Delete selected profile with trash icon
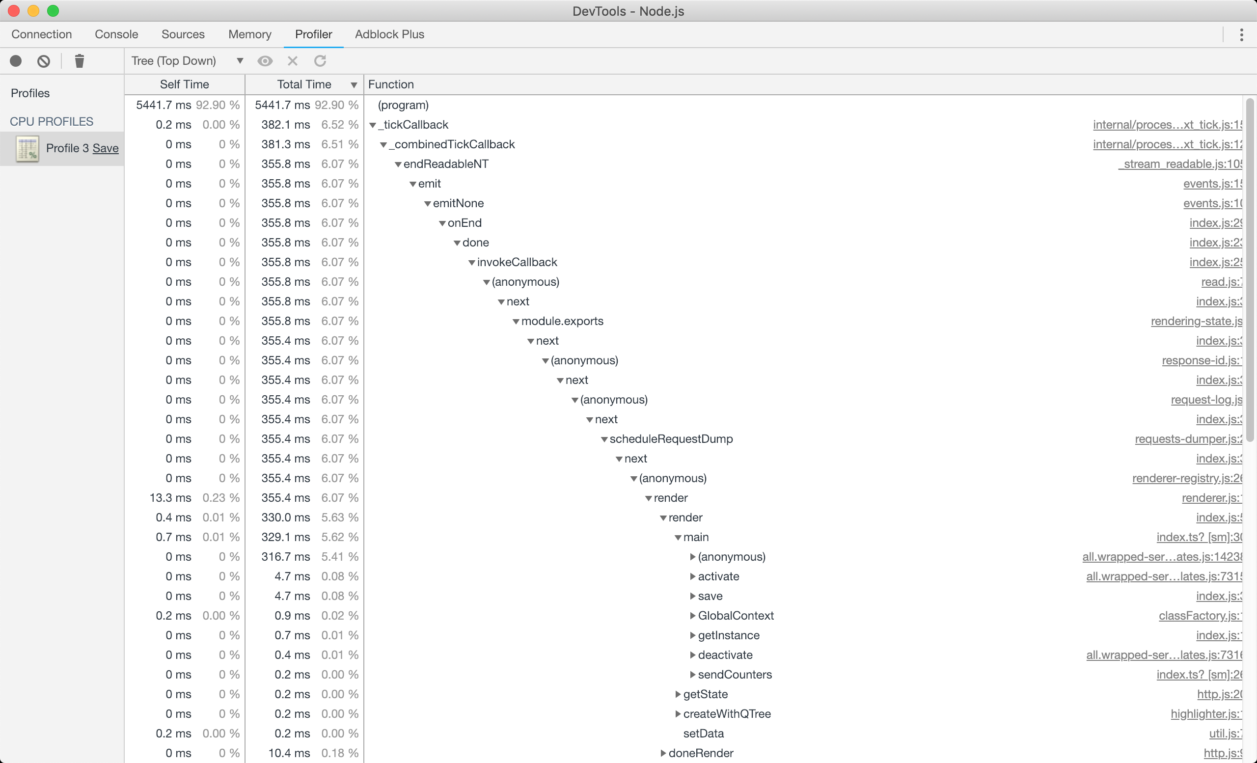Screen dimensions: 1257x763 [x=79, y=61]
